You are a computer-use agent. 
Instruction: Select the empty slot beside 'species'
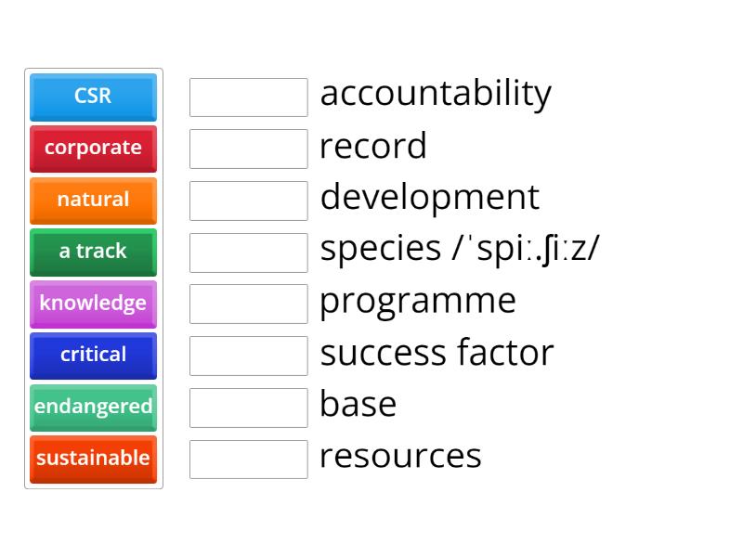pos(248,253)
